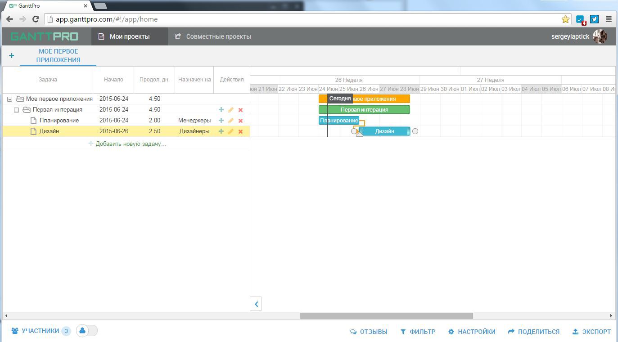Delete the Первая интерация task
The image size is (618, 342).
tap(240, 110)
